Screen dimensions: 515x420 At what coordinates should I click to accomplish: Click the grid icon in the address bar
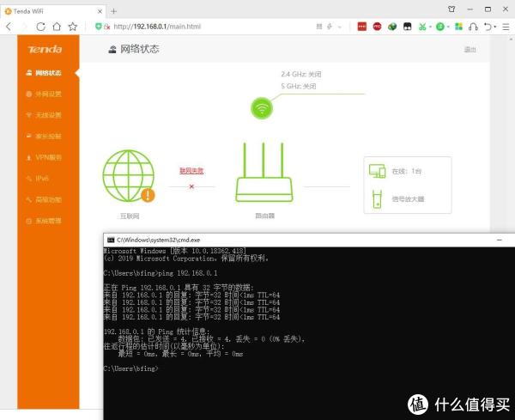(x=319, y=27)
